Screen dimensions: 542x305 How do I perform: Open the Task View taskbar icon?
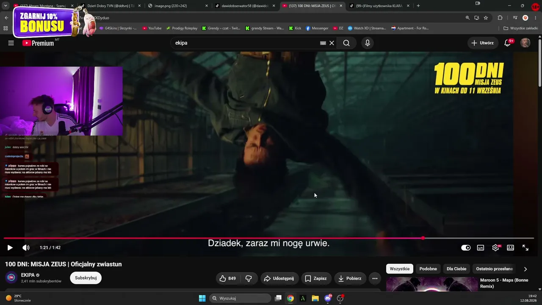[x=278, y=298]
